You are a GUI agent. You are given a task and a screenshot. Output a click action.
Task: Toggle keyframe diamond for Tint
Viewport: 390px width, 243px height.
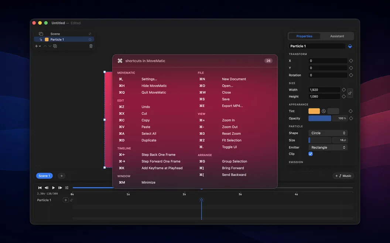[350, 111]
